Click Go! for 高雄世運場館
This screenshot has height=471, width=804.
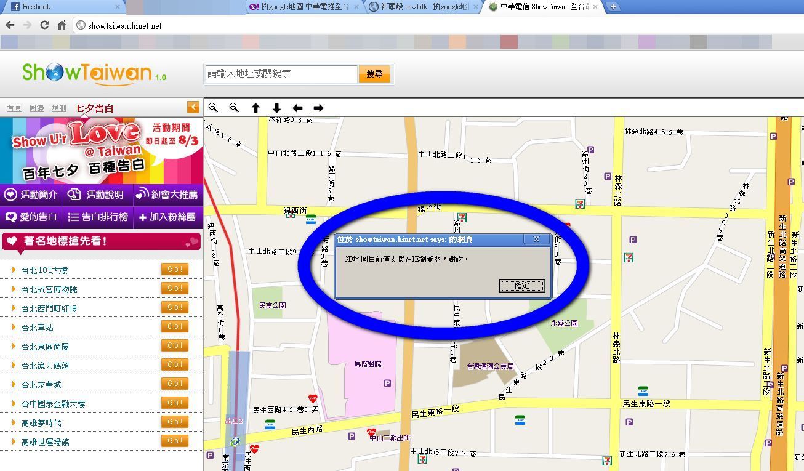[175, 441]
